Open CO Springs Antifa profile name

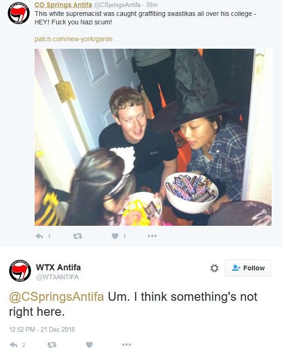coord(63,5)
